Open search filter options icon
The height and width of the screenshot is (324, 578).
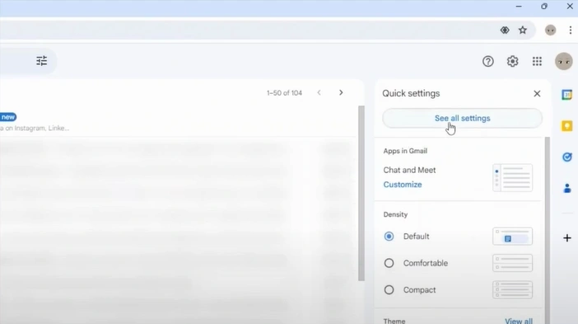(42, 61)
